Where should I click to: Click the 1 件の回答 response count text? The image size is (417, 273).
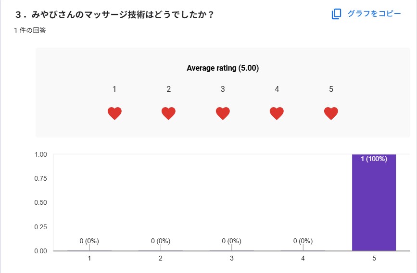pyautogui.click(x=30, y=31)
